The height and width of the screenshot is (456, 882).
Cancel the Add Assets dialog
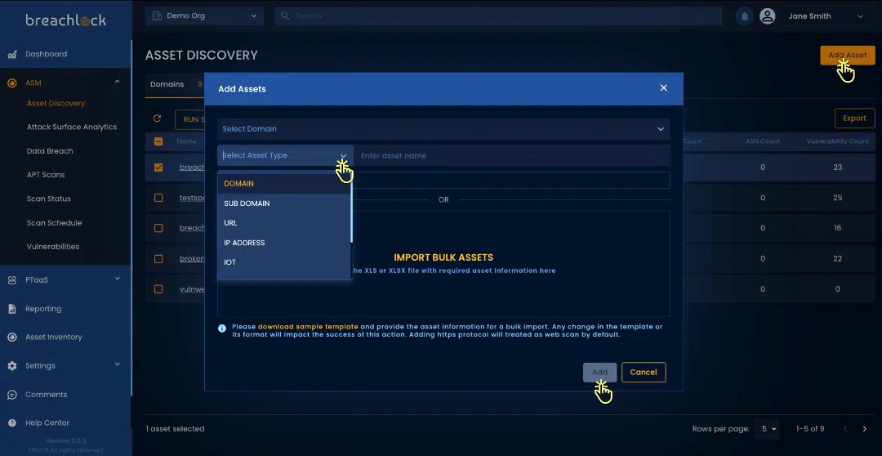point(644,372)
